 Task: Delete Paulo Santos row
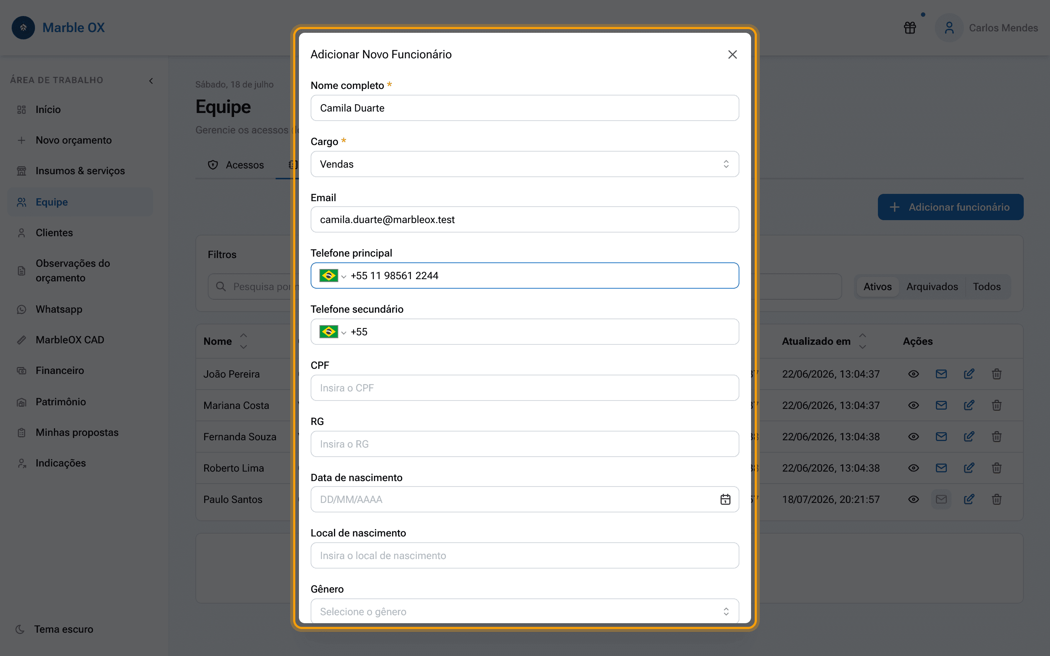coord(997,499)
